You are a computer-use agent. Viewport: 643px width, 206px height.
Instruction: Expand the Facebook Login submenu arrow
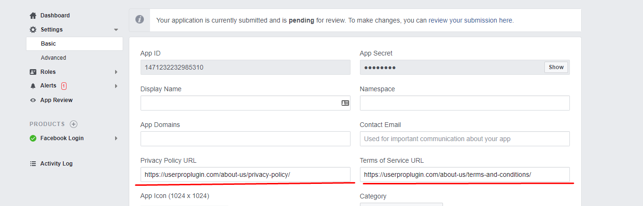pos(116,138)
